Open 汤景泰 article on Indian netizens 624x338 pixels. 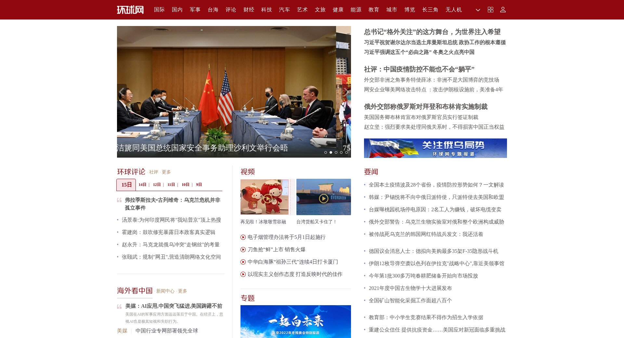click(x=171, y=220)
